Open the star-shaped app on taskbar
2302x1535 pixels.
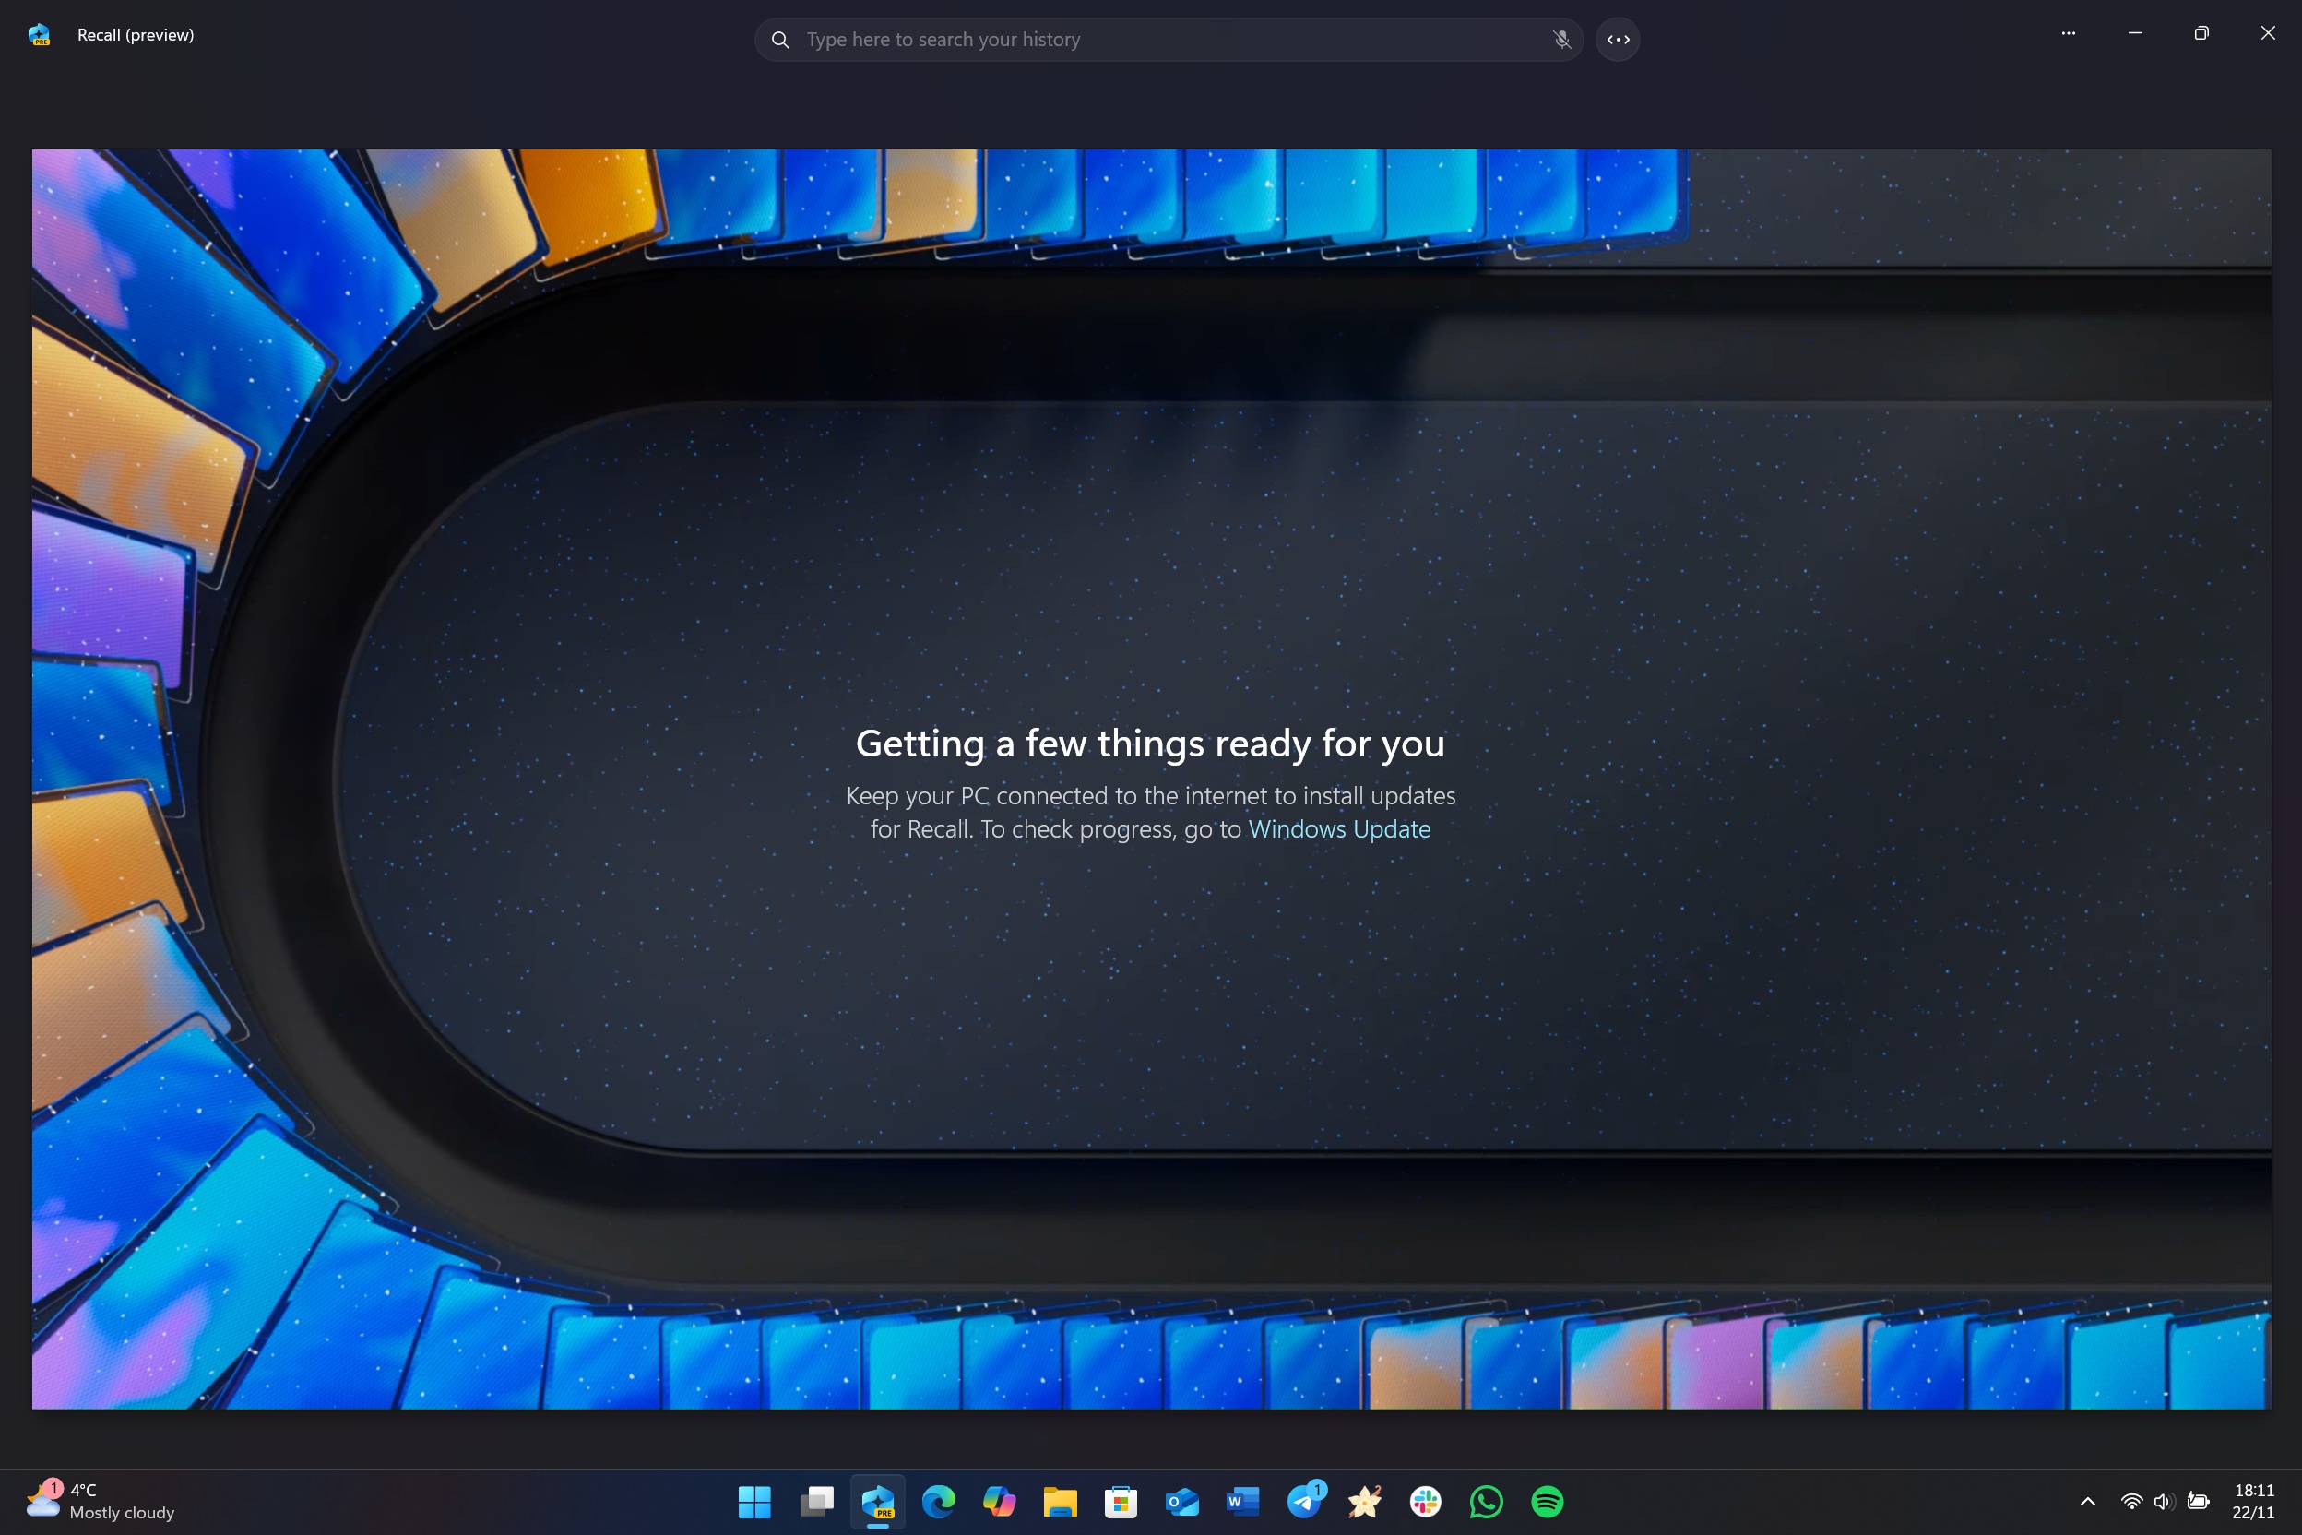pyautogui.click(x=1364, y=1502)
